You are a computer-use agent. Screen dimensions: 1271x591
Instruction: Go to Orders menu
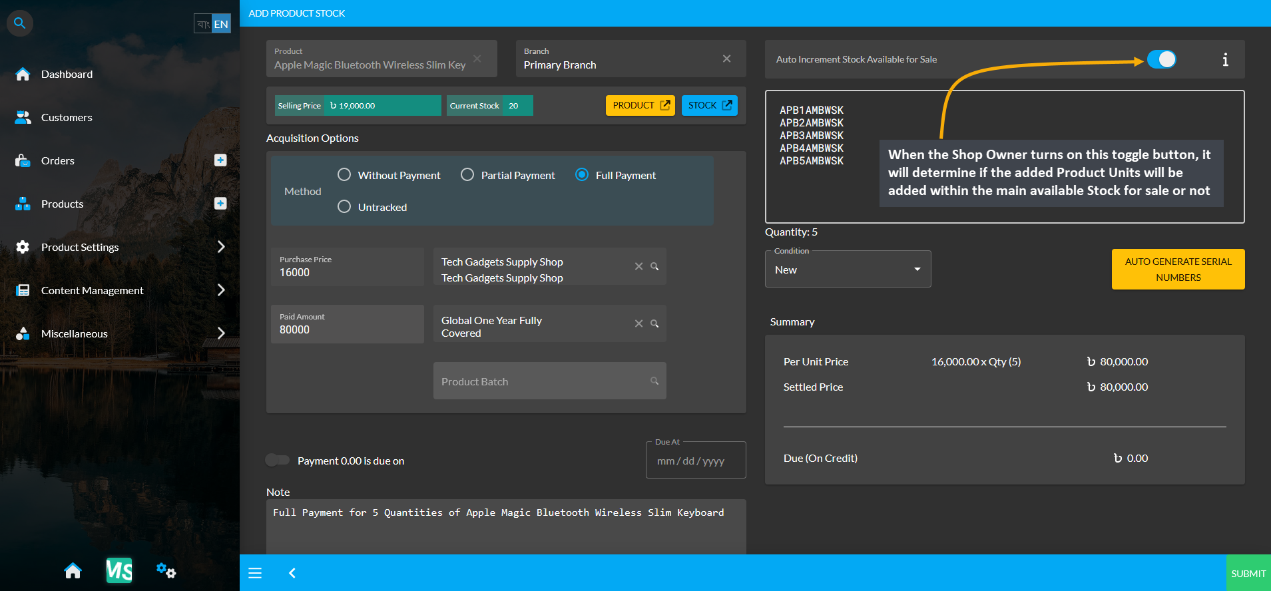coord(58,160)
